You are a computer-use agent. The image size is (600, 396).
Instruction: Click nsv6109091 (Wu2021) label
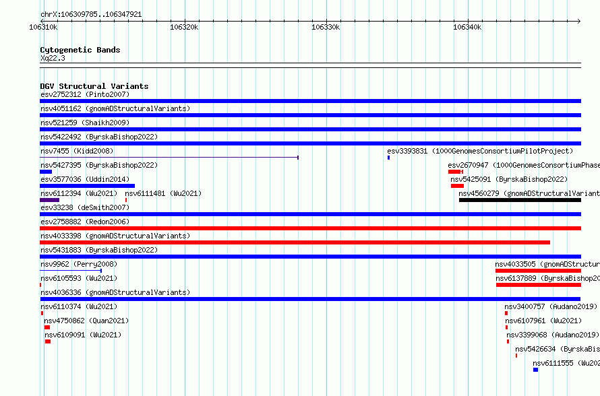83,335
